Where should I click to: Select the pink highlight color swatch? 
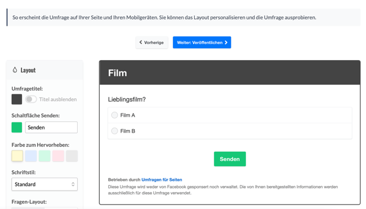click(58, 156)
